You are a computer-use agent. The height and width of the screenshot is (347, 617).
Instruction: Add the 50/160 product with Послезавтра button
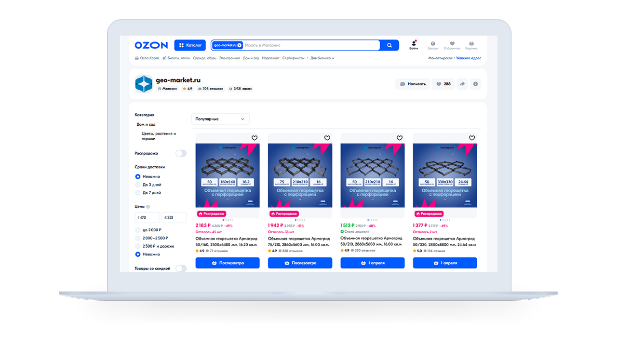228,263
